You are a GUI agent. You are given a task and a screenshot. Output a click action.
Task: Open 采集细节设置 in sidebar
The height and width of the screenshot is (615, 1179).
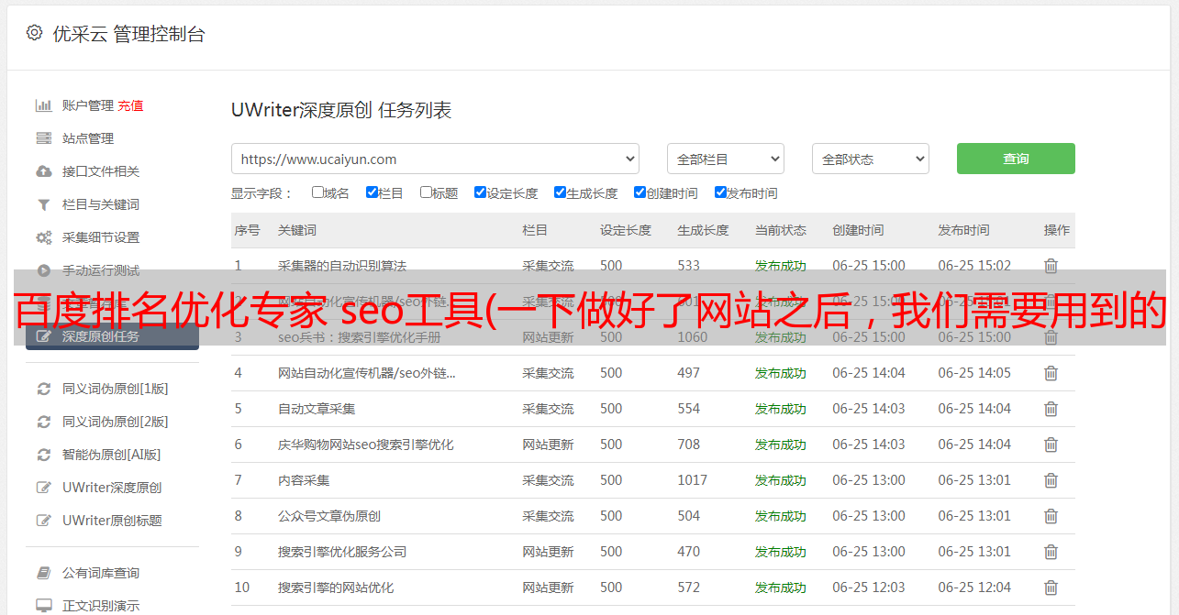[x=101, y=237]
